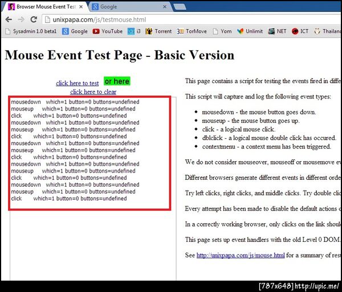
Task: Select the Browser Mouse Event Test tab
Action: 44,7
